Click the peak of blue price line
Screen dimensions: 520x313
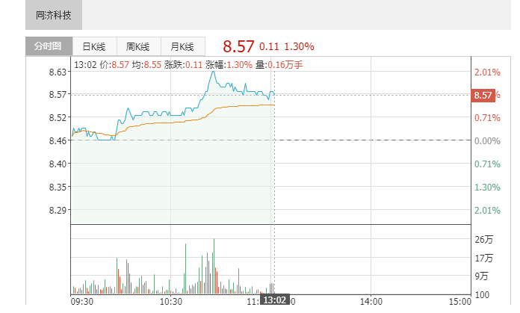[213, 72]
